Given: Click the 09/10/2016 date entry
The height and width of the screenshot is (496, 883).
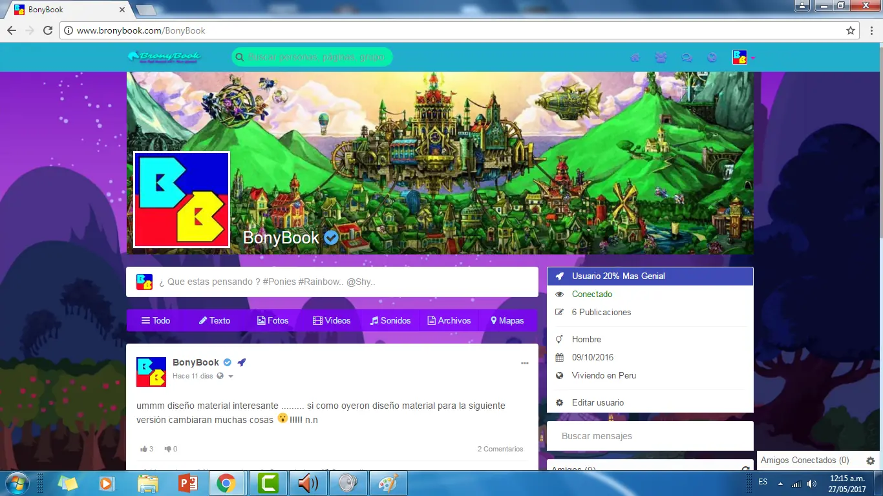Looking at the screenshot, I should [593, 357].
